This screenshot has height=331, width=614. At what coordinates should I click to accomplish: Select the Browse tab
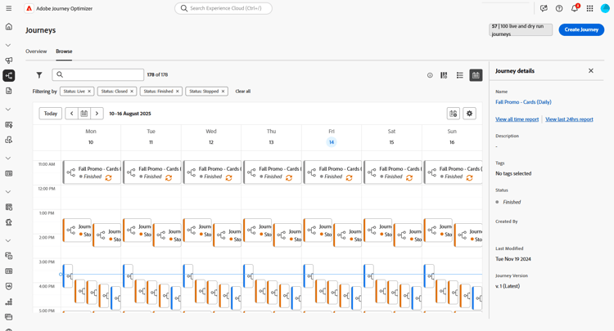click(x=64, y=51)
